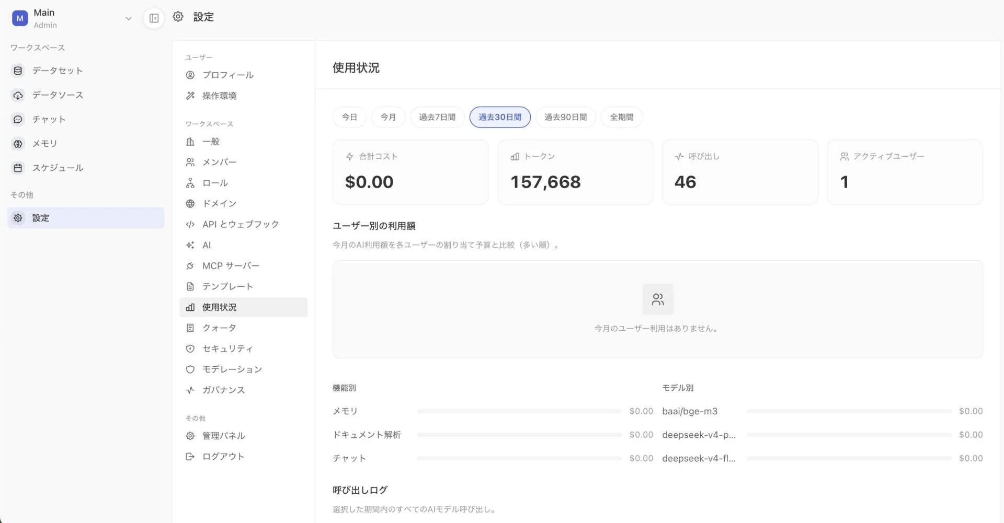Viewport: 1004px width, 523px height.
Task: Select the 今日 period filter
Action: coord(349,117)
